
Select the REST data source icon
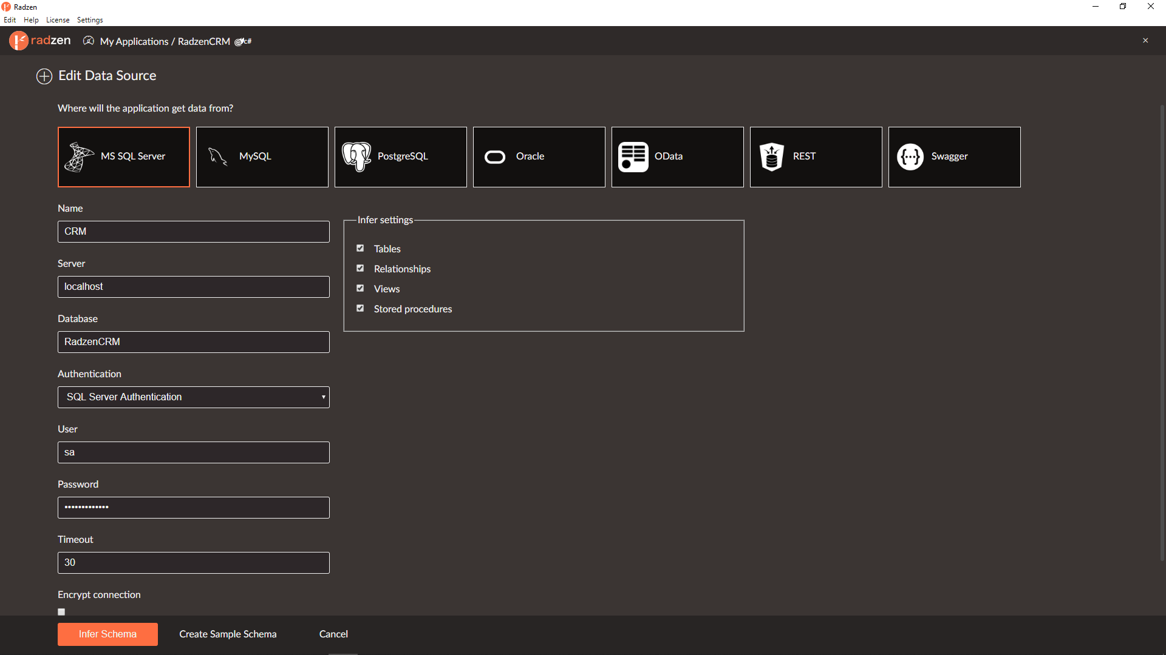click(x=772, y=156)
